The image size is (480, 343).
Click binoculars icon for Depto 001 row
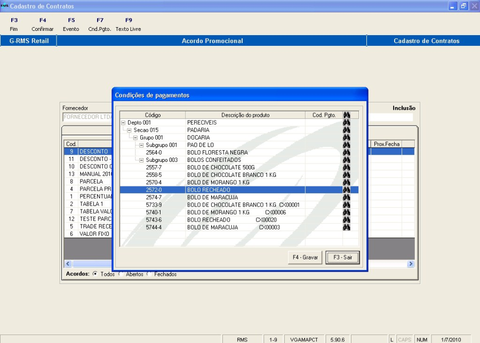(346, 123)
